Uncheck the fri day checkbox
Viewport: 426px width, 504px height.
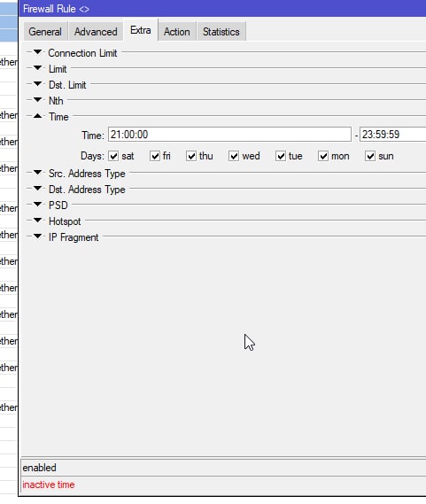(x=155, y=156)
